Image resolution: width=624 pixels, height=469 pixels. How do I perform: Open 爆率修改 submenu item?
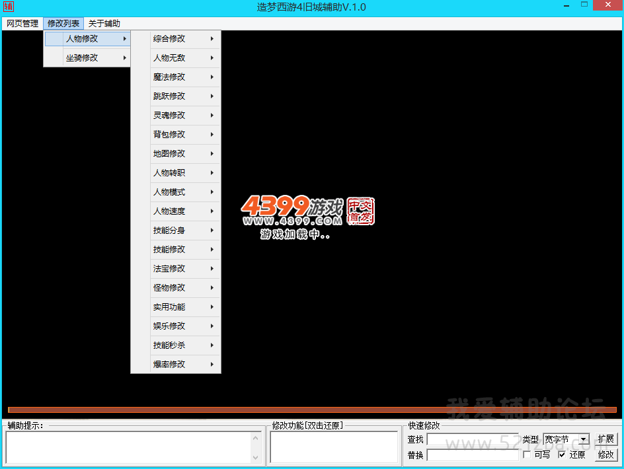click(176, 364)
